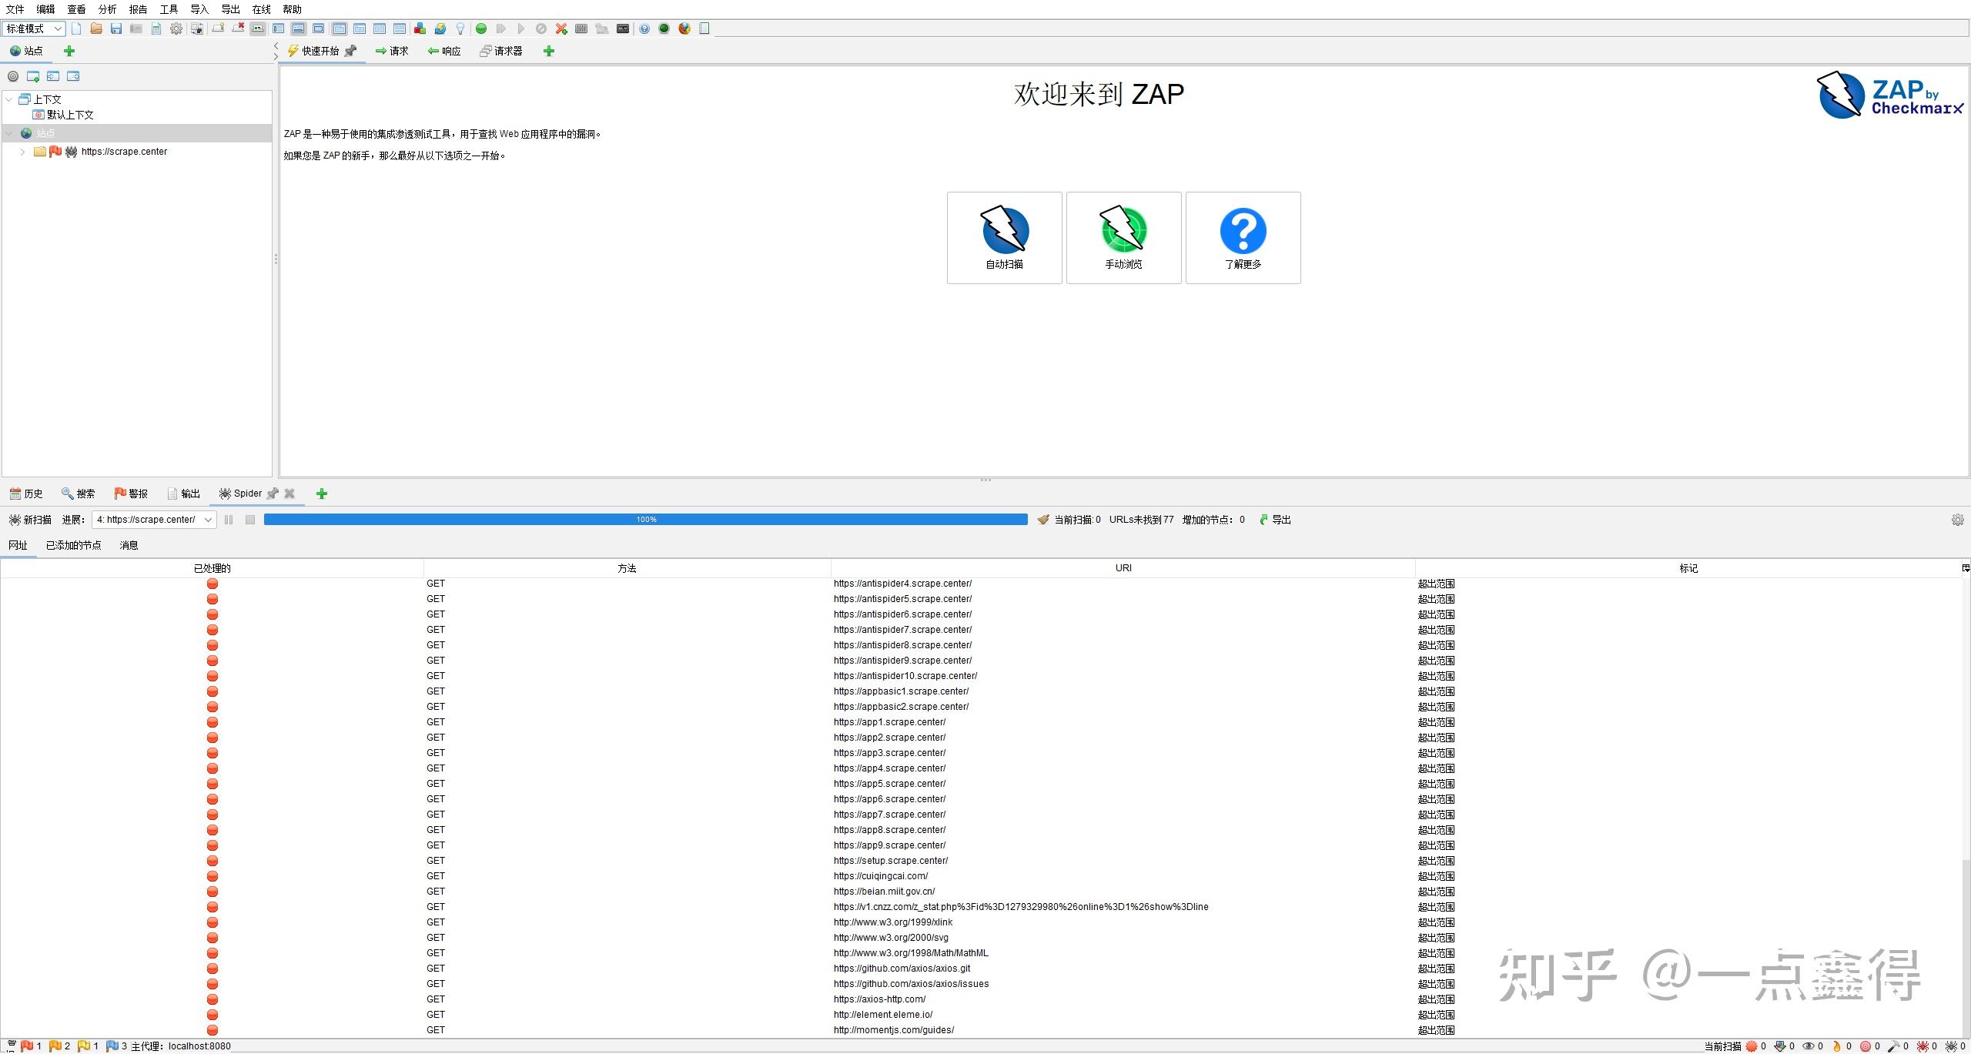The height and width of the screenshot is (1054, 1971).
Task: Pause the running spider scan
Action: click(229, 520)
